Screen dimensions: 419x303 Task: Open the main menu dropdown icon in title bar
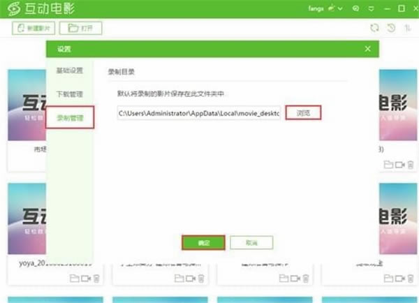tap(372, 9)
